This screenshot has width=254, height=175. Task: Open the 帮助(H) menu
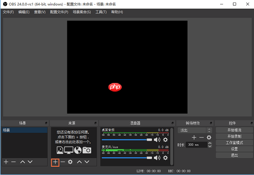click(117, 12)
